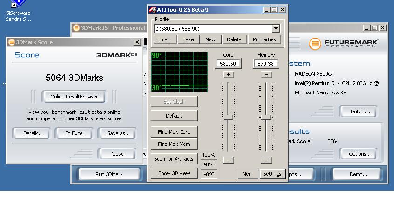394x223 pixels.
Task: Click the Futuremark Corporation logo
Action: click(x=344, y=44)
